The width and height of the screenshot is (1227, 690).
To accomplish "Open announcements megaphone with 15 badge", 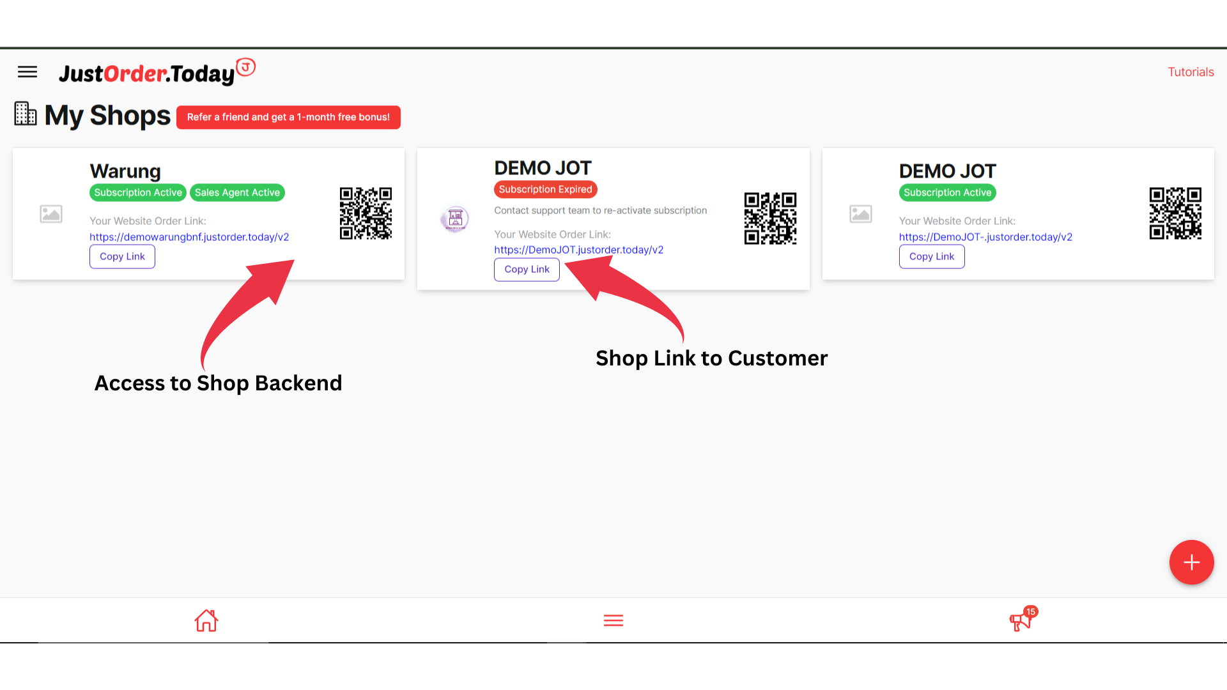I will click(1021, 620).
